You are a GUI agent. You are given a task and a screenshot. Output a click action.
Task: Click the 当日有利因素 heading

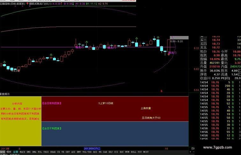point(52,103)
